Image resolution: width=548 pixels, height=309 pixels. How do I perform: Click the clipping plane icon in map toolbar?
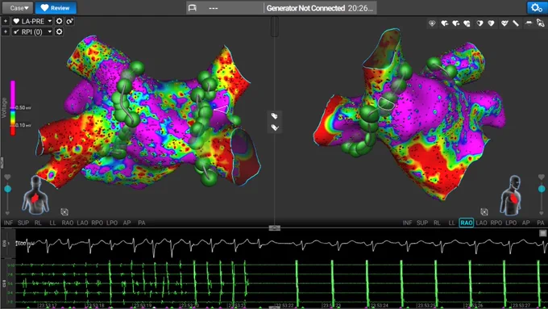(529, 23)
